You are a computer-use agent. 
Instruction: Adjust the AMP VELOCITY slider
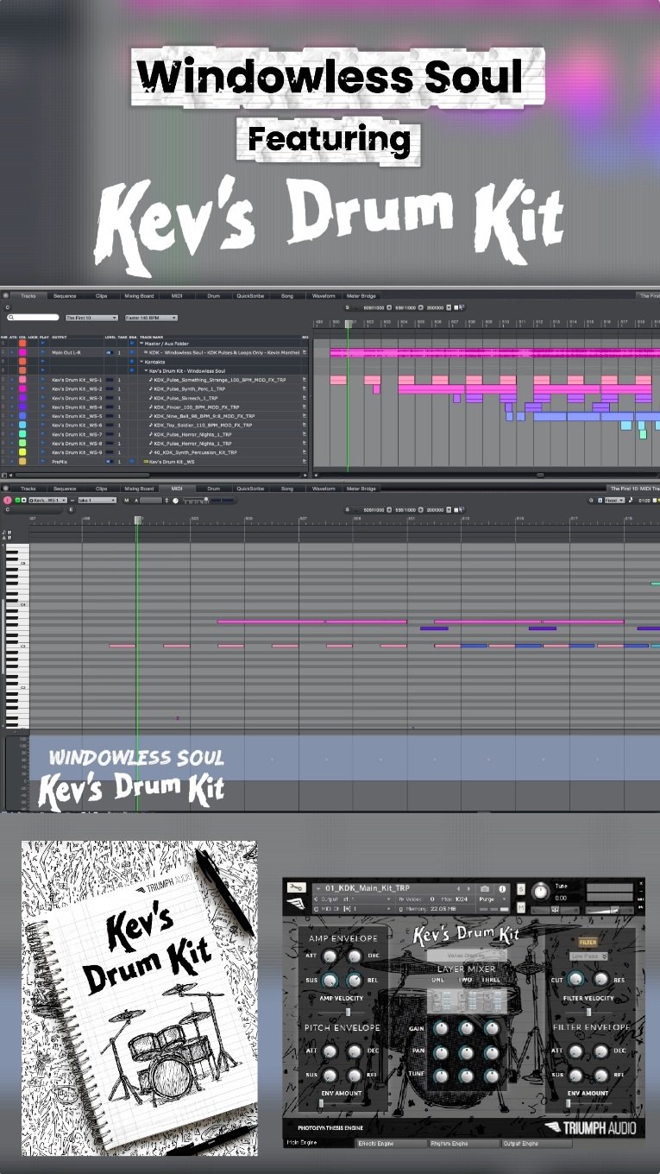pos(349,1012)
